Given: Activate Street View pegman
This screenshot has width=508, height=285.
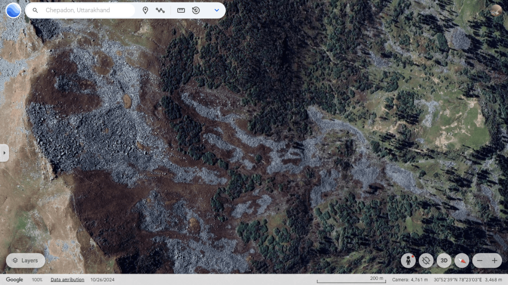Looking at the screenshot, I should click(x=408, y=260).
